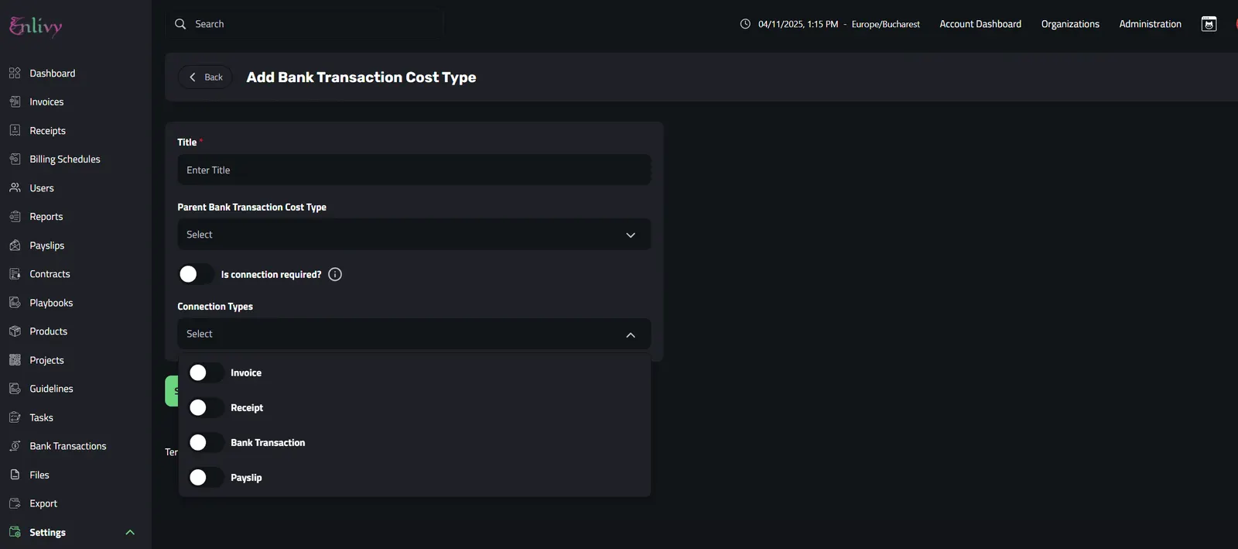Open Organizations link
The width and height of the screenshot is (1238, 549).
click(1070, 24)
